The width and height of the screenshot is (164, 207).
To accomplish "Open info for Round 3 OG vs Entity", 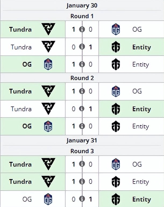I will (x=82, y=199).
